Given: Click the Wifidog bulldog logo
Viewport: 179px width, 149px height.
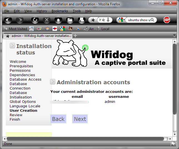Looking at the screenshot, I should 70,53.
